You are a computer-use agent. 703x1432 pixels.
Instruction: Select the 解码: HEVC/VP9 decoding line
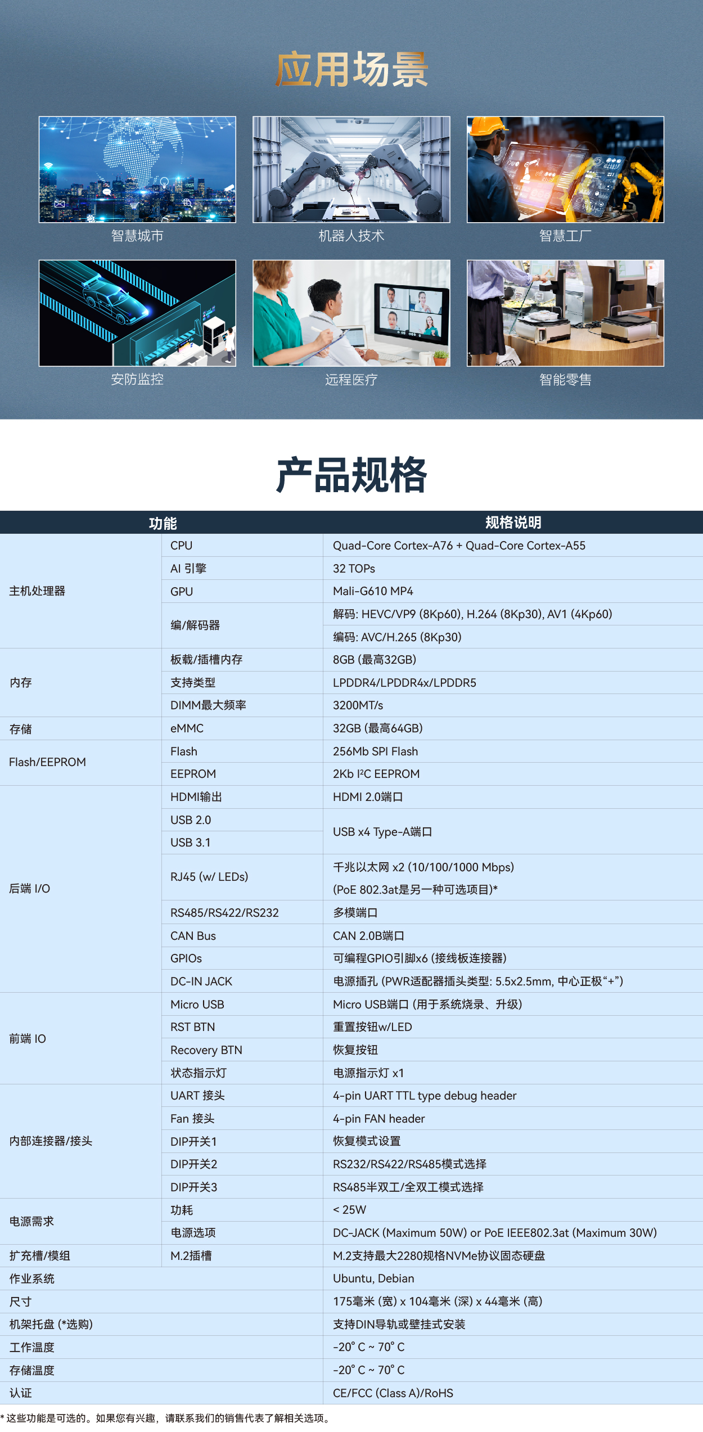[472, 614]
